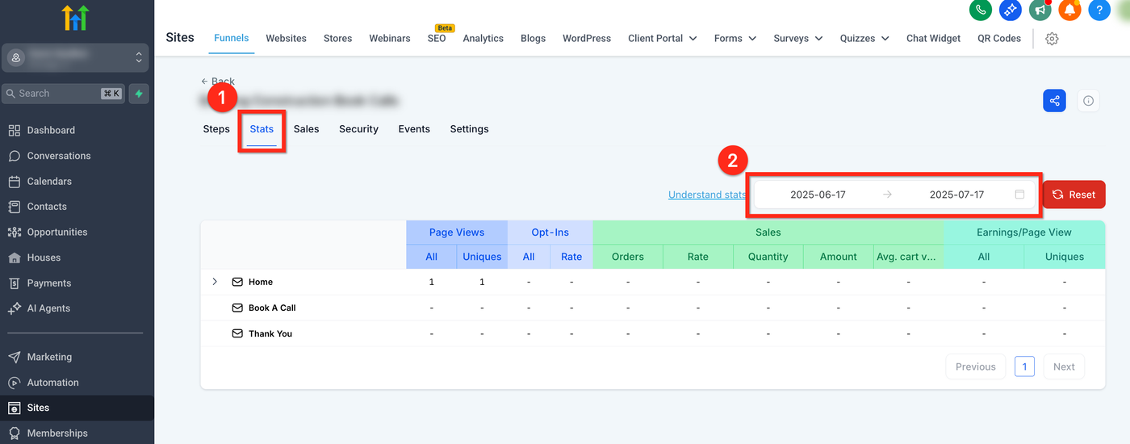Expand the Home funnel step row
The width and height of the screenshot is (1130, 444).
click(x=215, y=282)
